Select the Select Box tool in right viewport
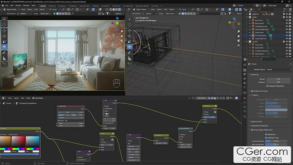Viewport: 293px width, 165px height. pyautogui.click(x=130, y=19)
